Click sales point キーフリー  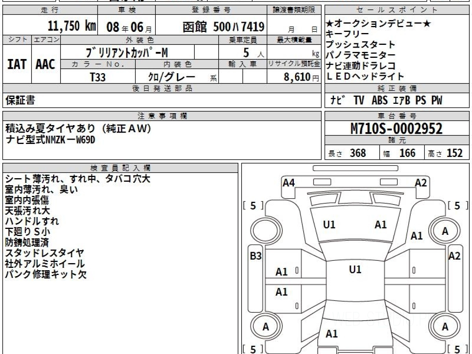pyautogui.click(x=347, y=34)
